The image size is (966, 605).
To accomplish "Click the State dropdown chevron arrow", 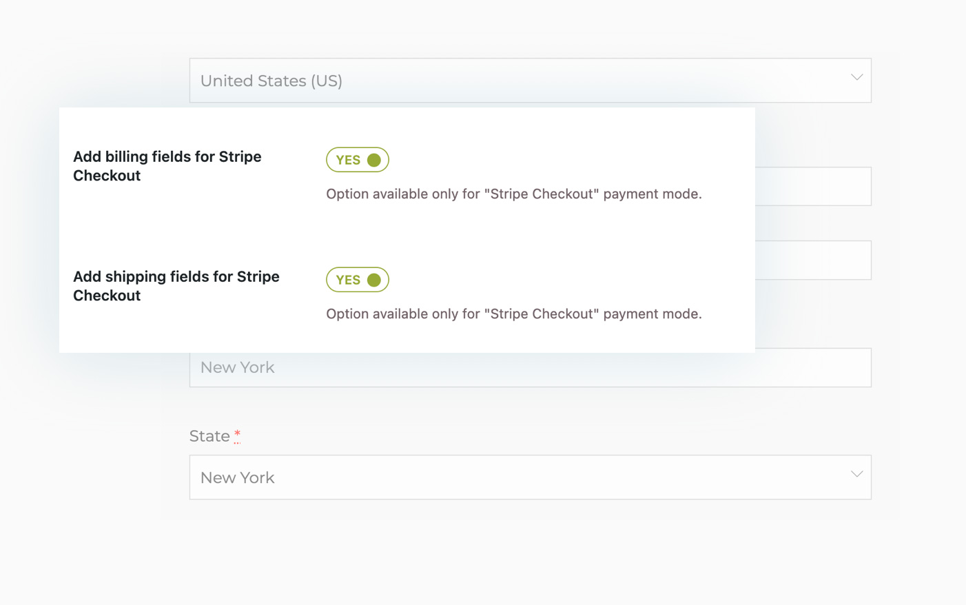I will (856, 475).
